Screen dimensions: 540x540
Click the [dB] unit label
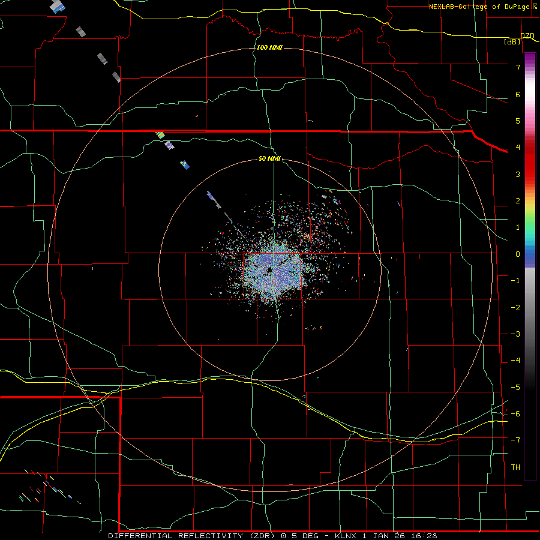coord(512,41)
